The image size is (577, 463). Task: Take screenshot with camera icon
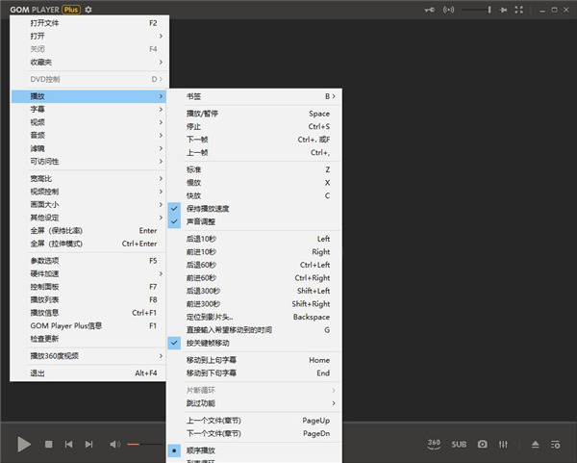[483, 444]
